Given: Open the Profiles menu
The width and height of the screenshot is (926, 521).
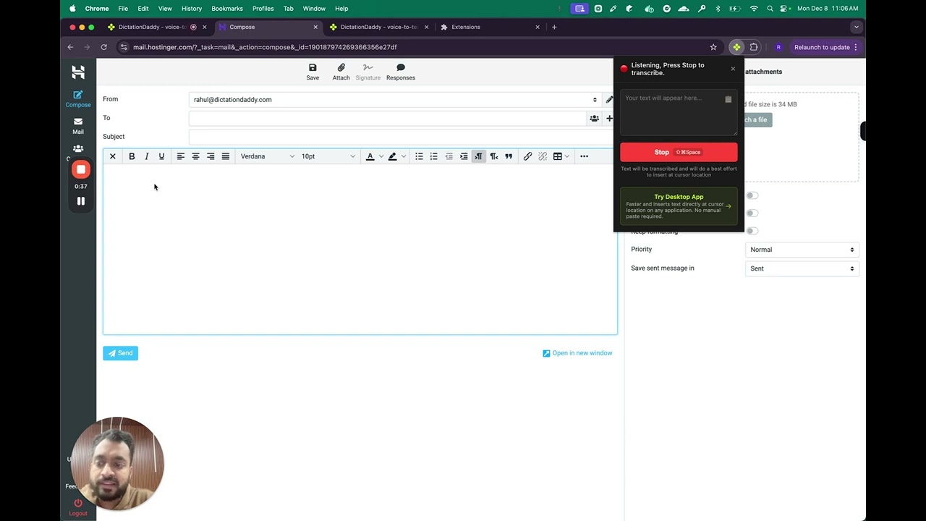Looking at the screenshot, I should click(x=263, y=9).
